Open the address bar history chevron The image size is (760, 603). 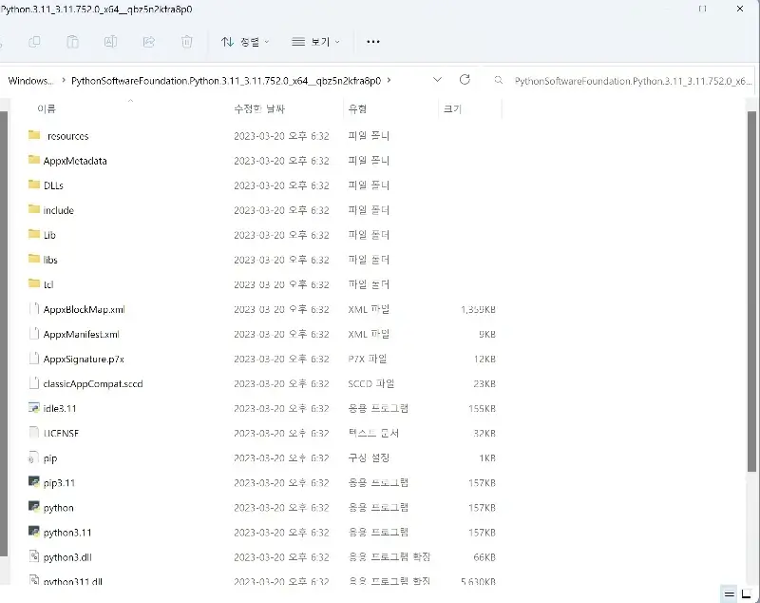click(x=438, y=81)
